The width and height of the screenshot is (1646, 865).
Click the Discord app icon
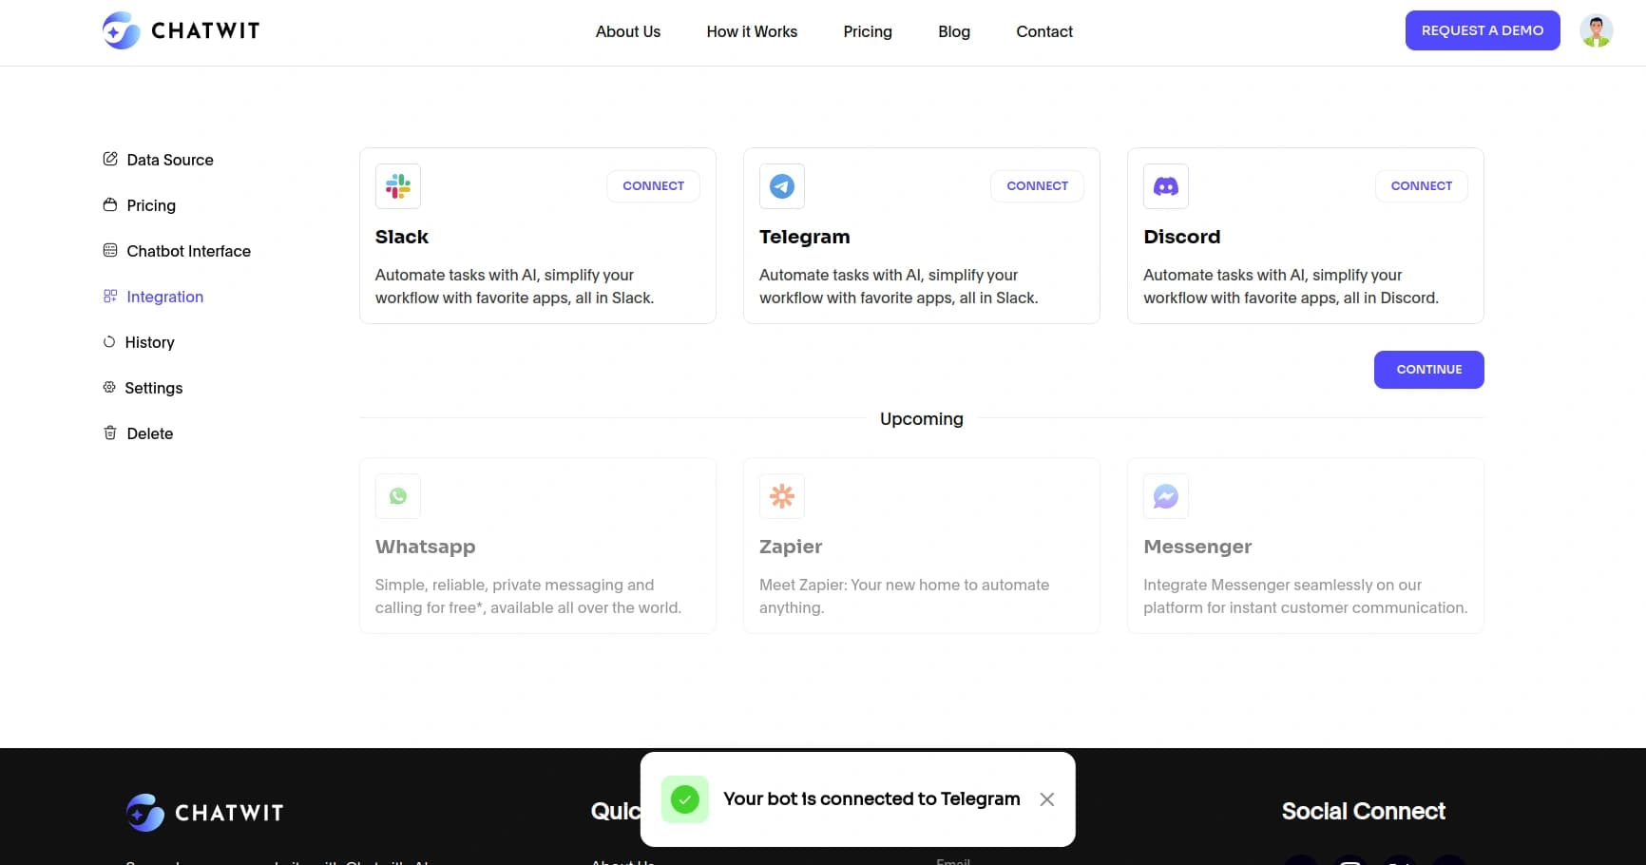click(1166, 186)
